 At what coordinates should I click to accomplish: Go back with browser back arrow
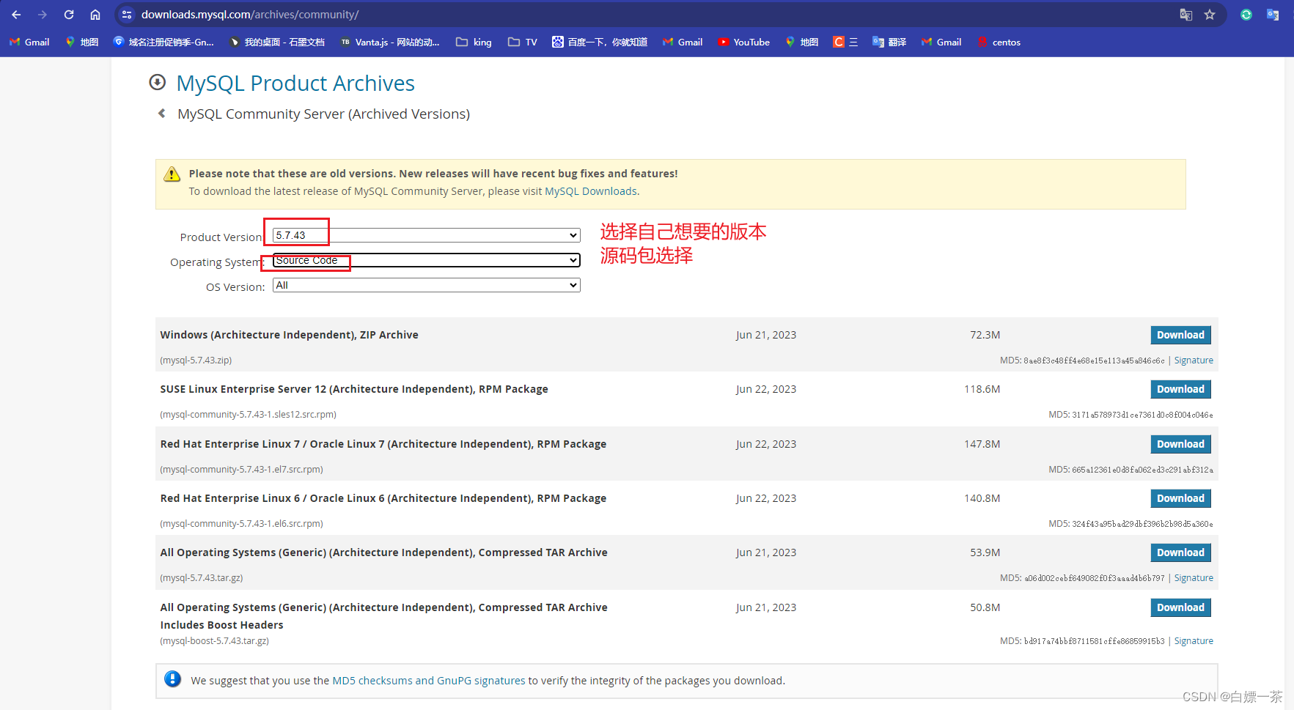pos(16,15)
